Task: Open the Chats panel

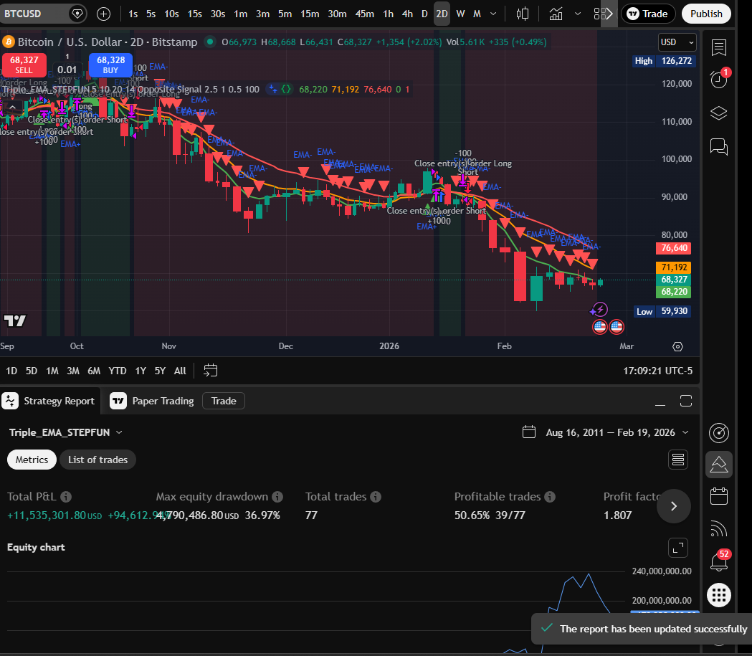Action: point(718,146)
